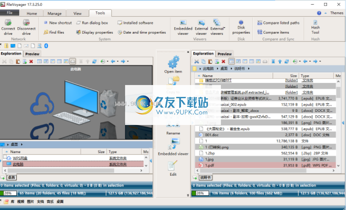
Task: Switch left pane to the first list view mode
Action: pyautogui.click(x=39, y=61)
